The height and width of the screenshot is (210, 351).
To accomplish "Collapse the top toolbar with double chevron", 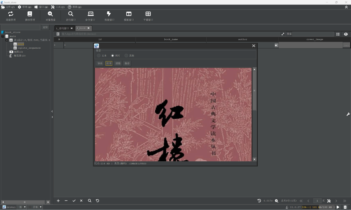I will click(346, 7).
